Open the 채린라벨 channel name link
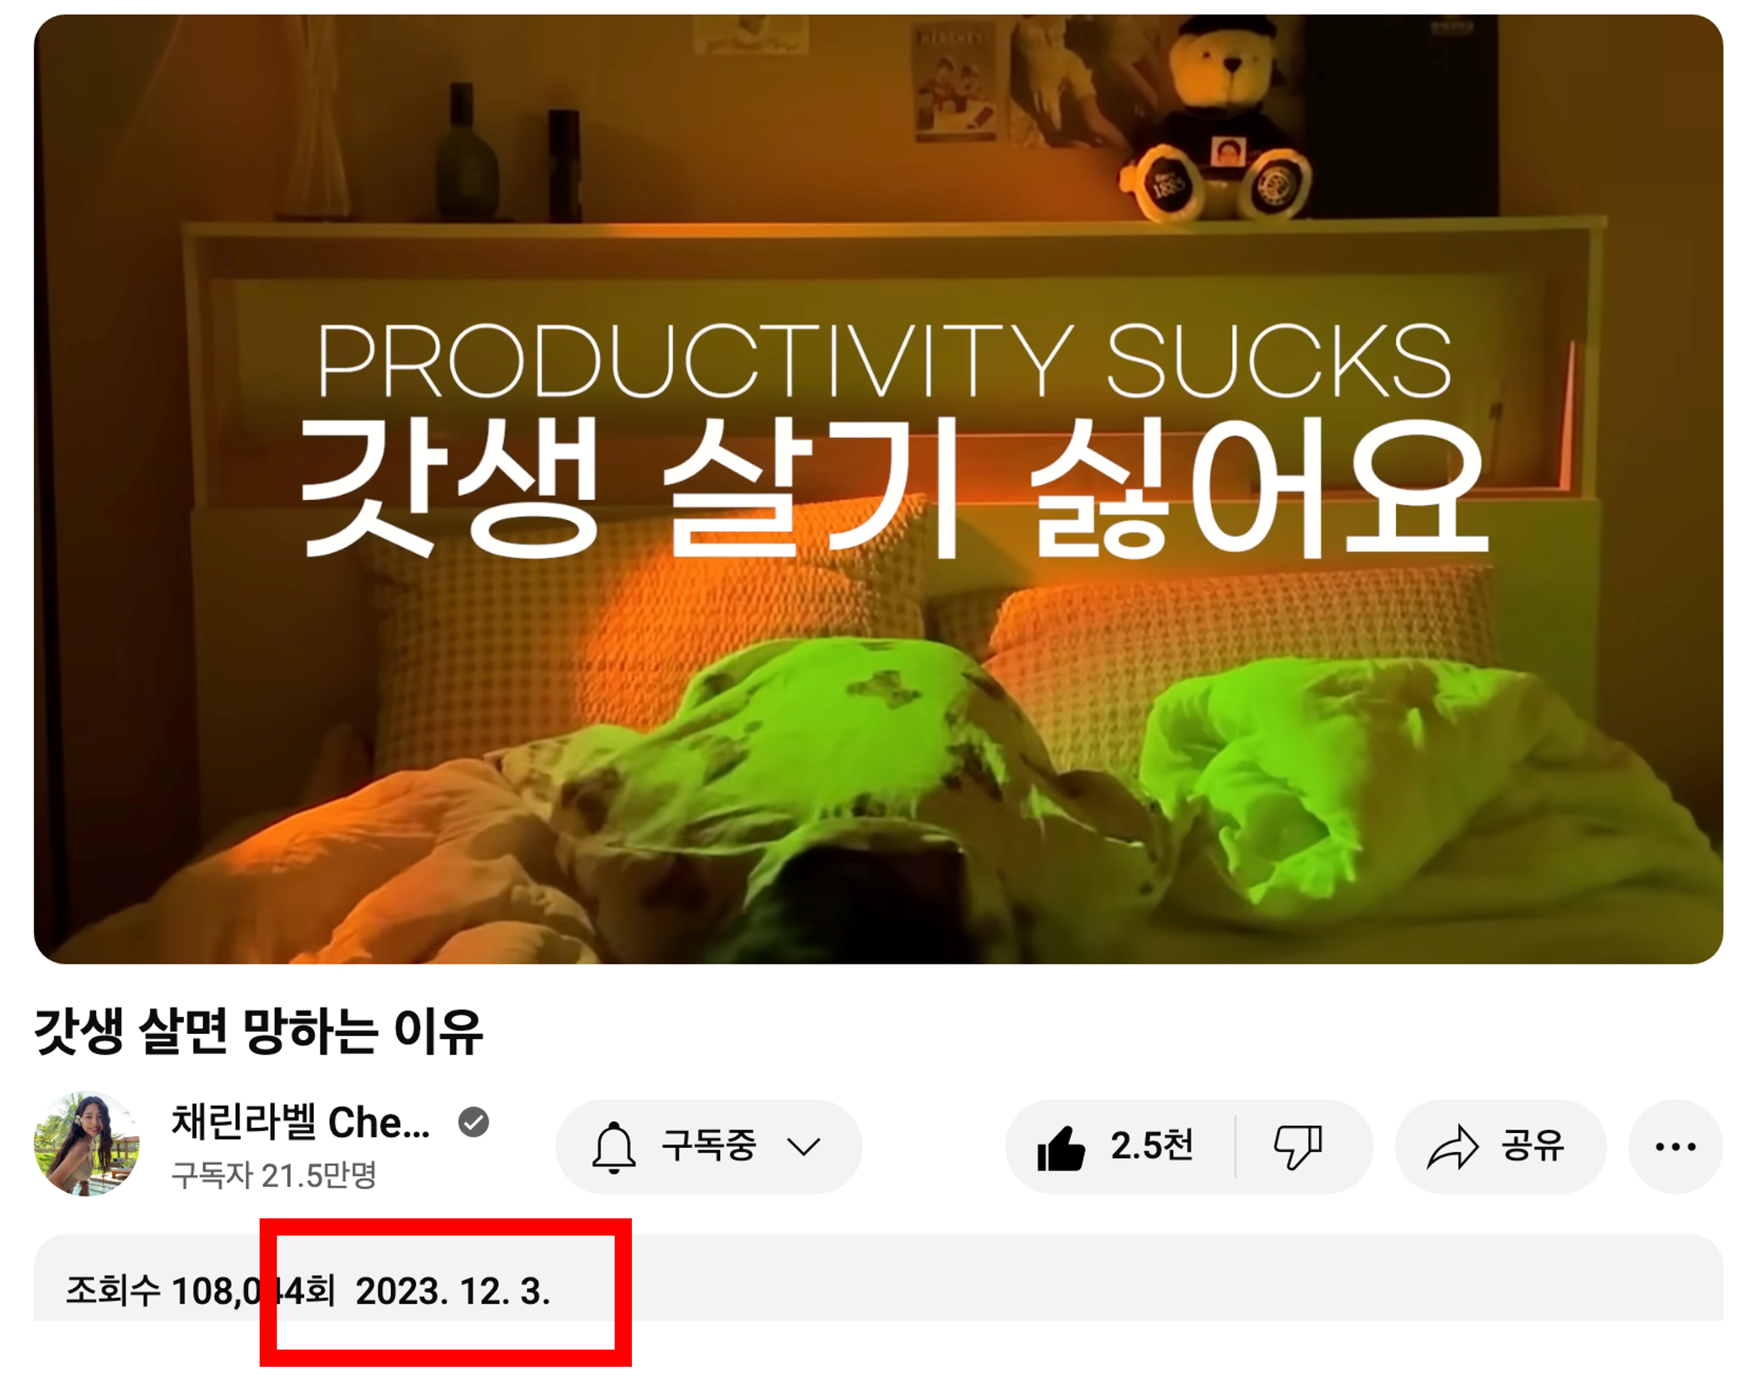 coord(301,1123)
